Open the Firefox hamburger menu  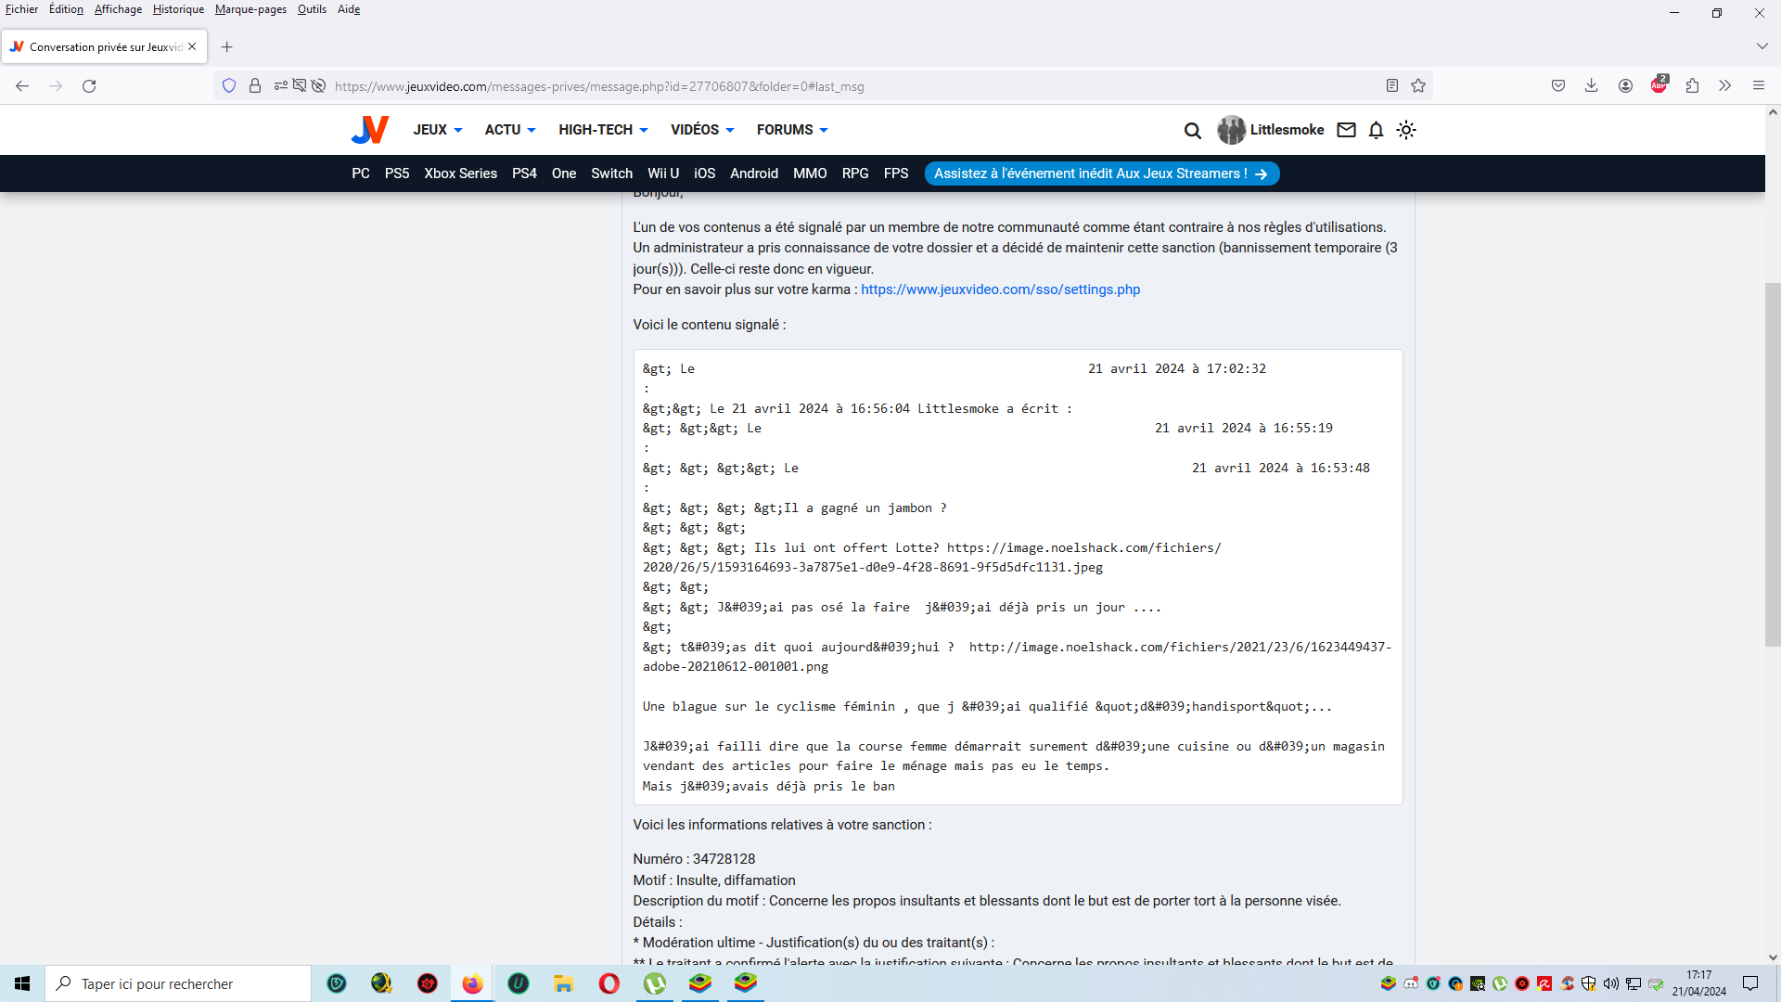tap(1758, 86)
